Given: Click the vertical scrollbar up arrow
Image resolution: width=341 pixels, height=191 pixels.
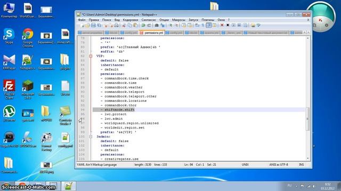Looking at the screenshot, I should pyautogui.click(x=308, y=38).
